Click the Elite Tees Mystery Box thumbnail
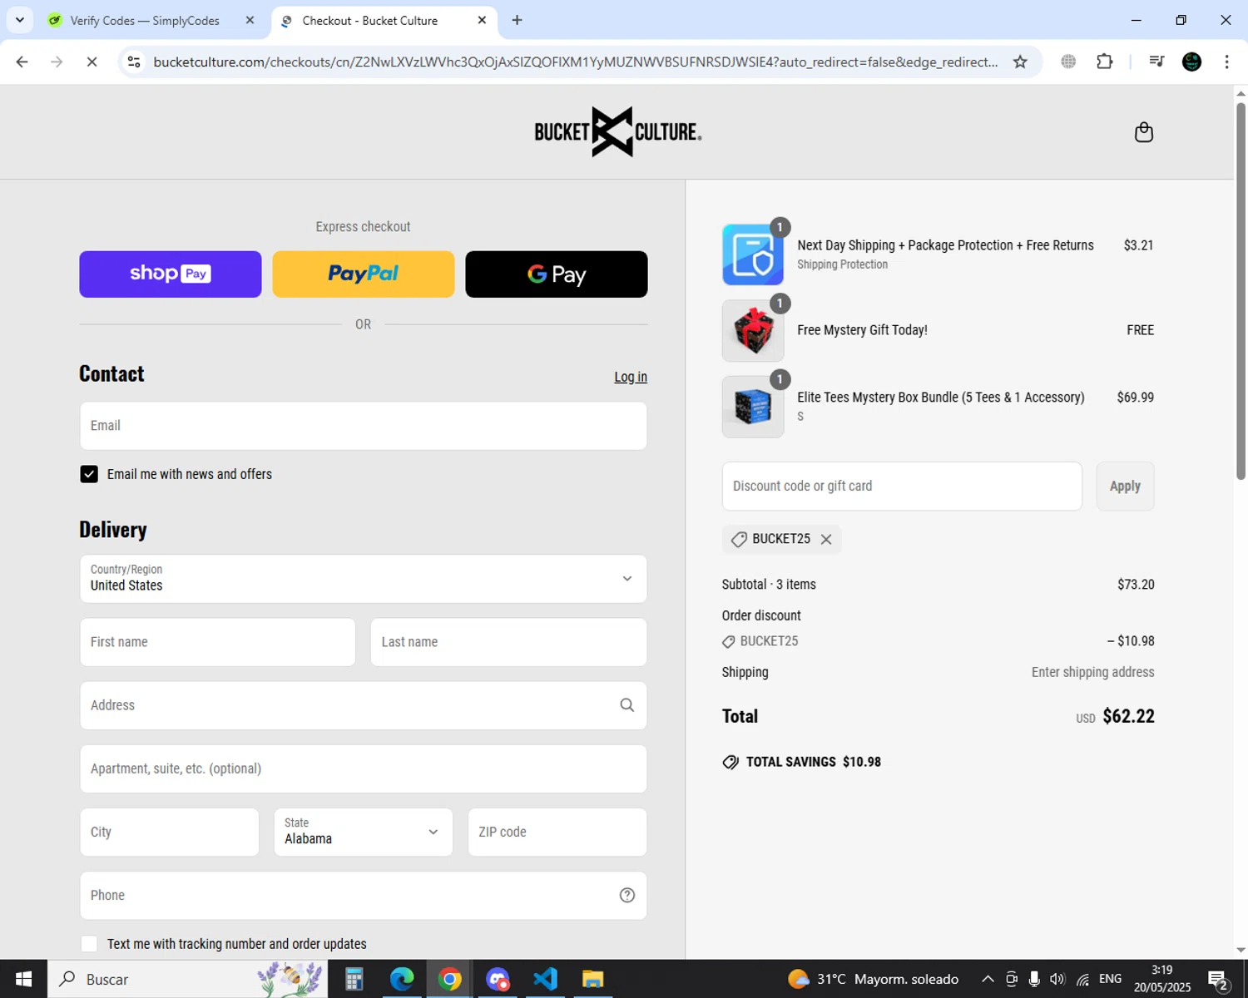This screenshot has height=998, width=1248. click(x=753, y=407)
